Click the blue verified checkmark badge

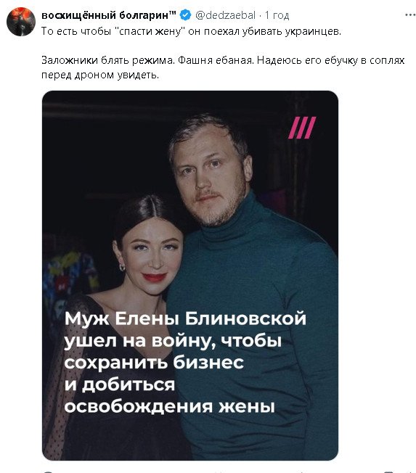185,15
